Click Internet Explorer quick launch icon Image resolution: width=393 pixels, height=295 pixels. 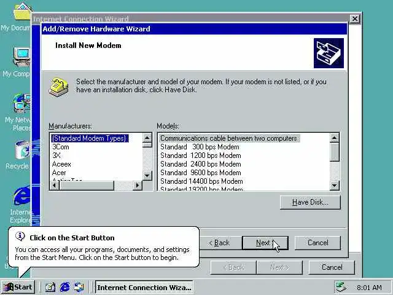coord(65,287)
